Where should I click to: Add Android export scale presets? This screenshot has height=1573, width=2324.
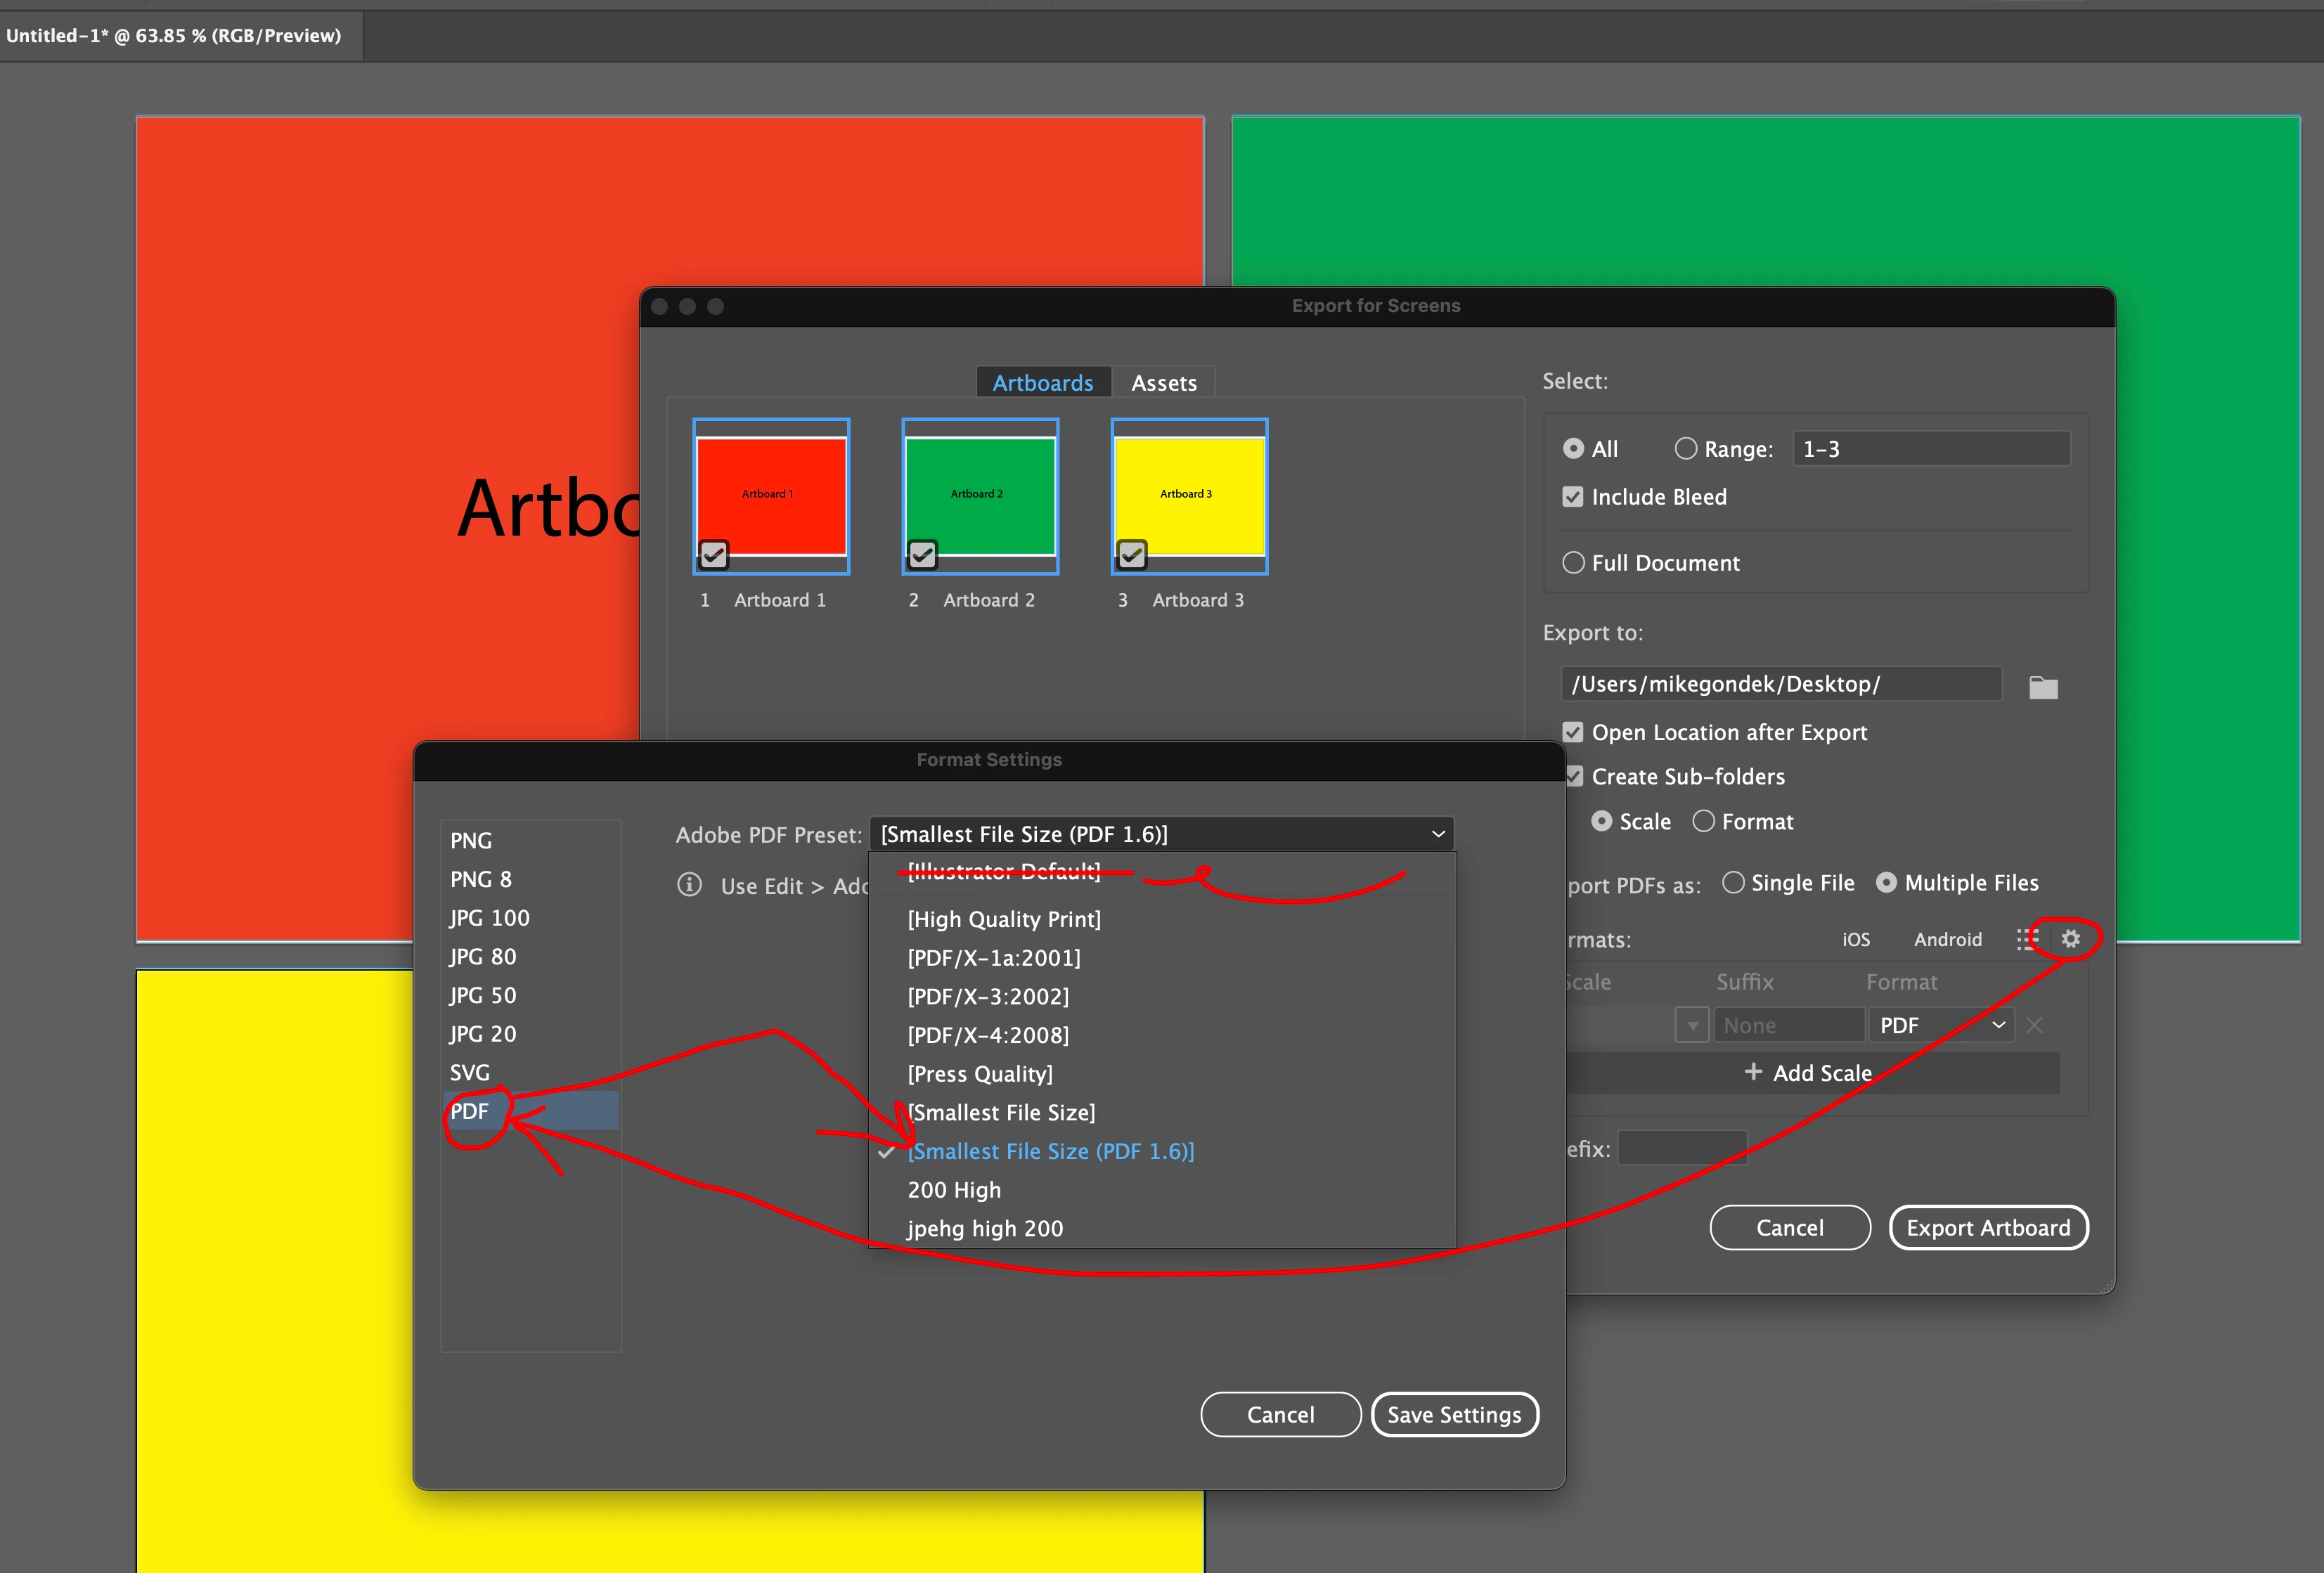click(1947, 940)
